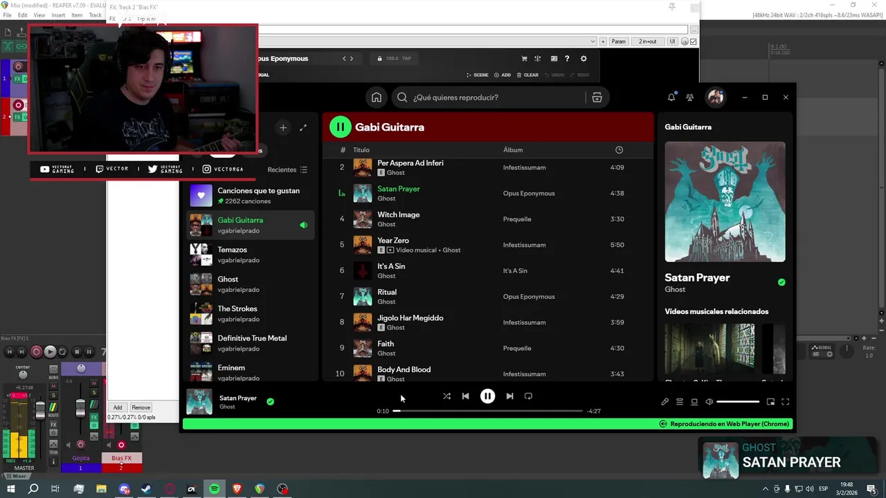This screenshot has height=498, width=886.
Task: Open Spotify Browse icon in search bar
Action: (x=597, y=98)
